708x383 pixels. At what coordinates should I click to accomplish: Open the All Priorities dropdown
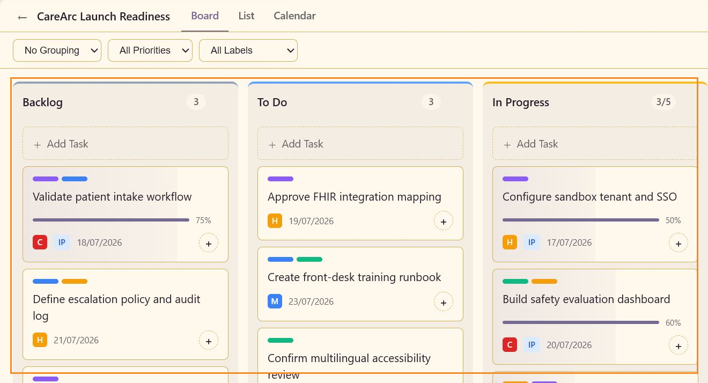150,50
